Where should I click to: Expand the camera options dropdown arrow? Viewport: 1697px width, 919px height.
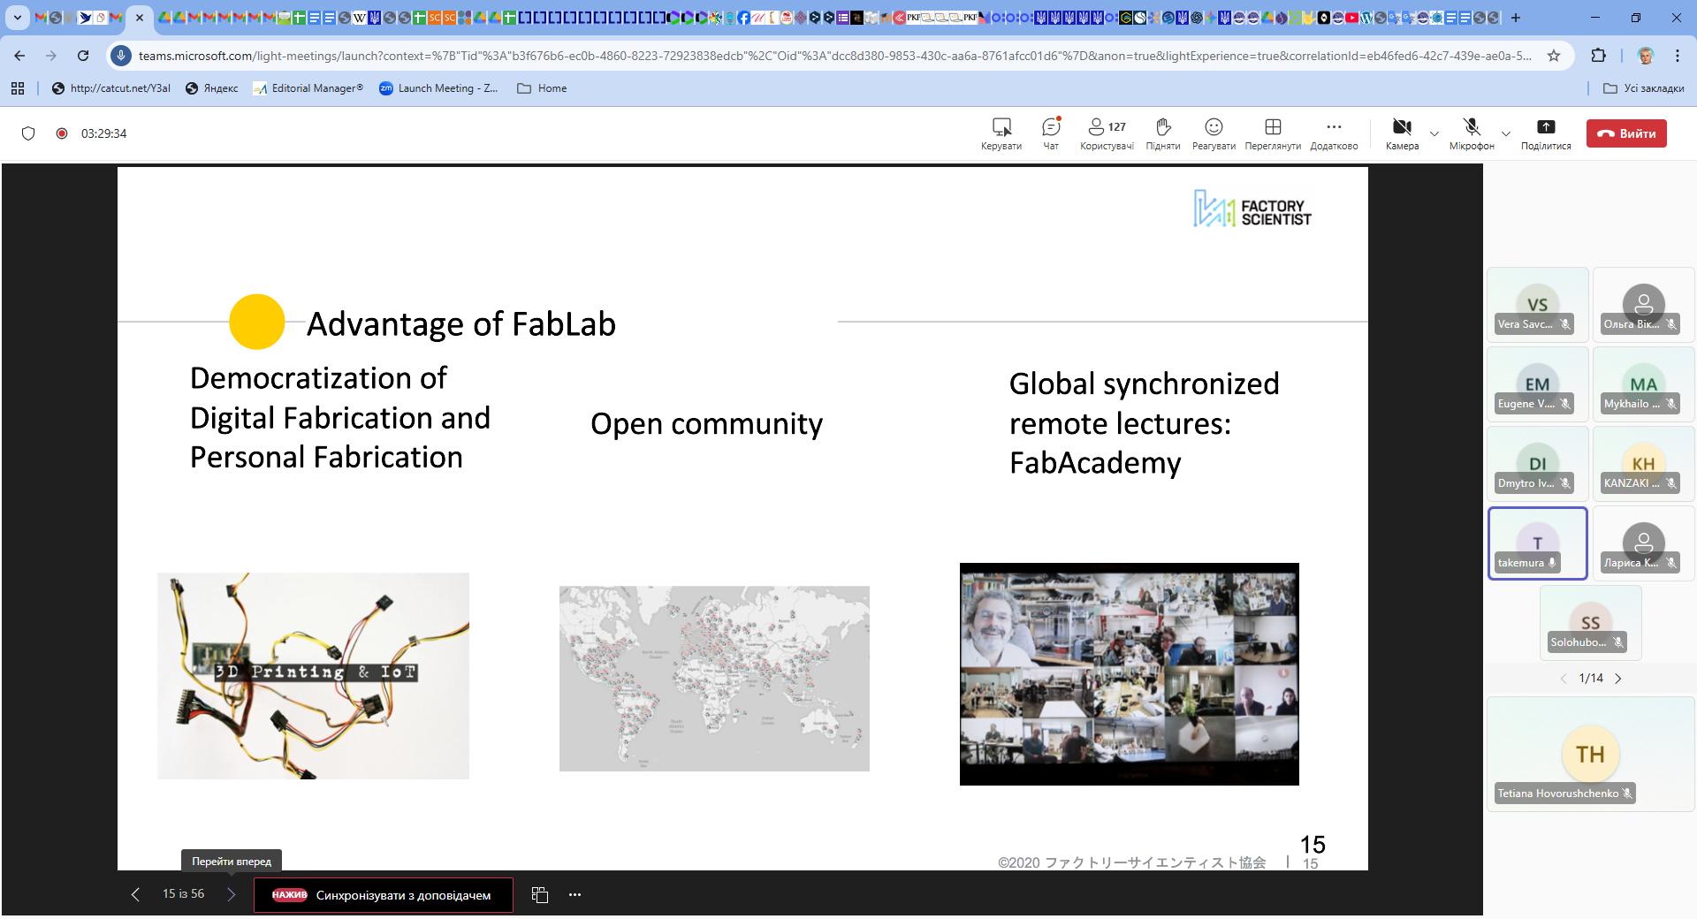coord(1434,134)
